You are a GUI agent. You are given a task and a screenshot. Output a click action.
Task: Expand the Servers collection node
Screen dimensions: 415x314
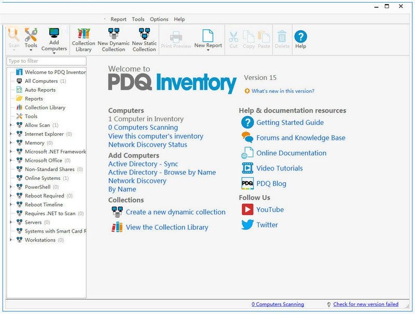click(10, 222)
